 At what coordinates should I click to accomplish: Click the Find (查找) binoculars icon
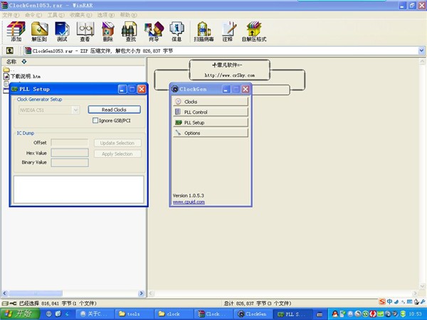(x=130, y=31)
